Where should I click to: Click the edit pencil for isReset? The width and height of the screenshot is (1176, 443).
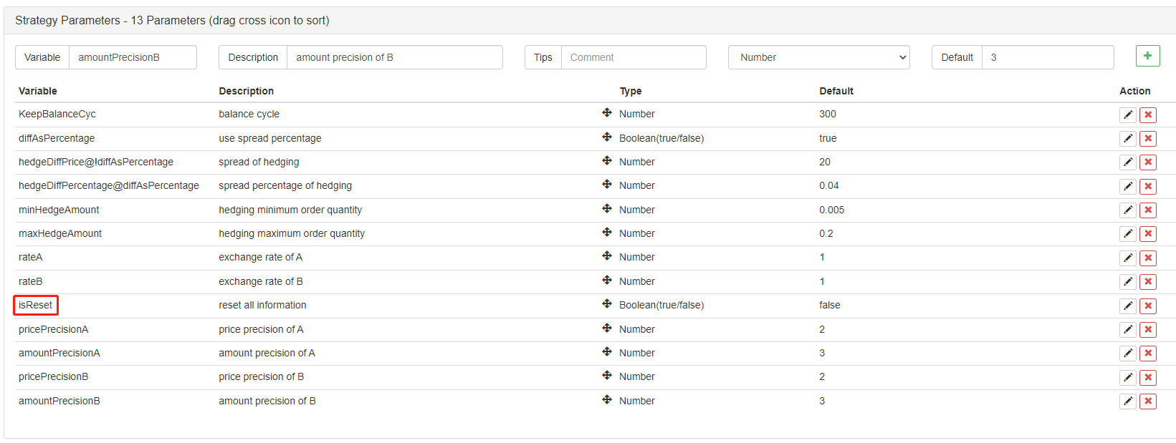click(1128, 306)
